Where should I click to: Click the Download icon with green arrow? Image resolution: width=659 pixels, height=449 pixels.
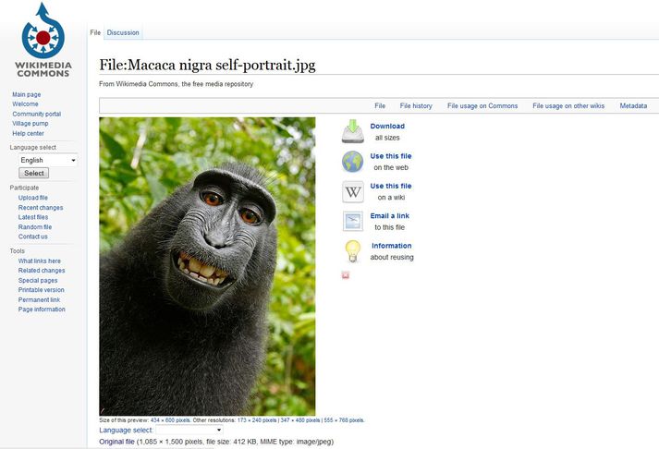(353, 131)
